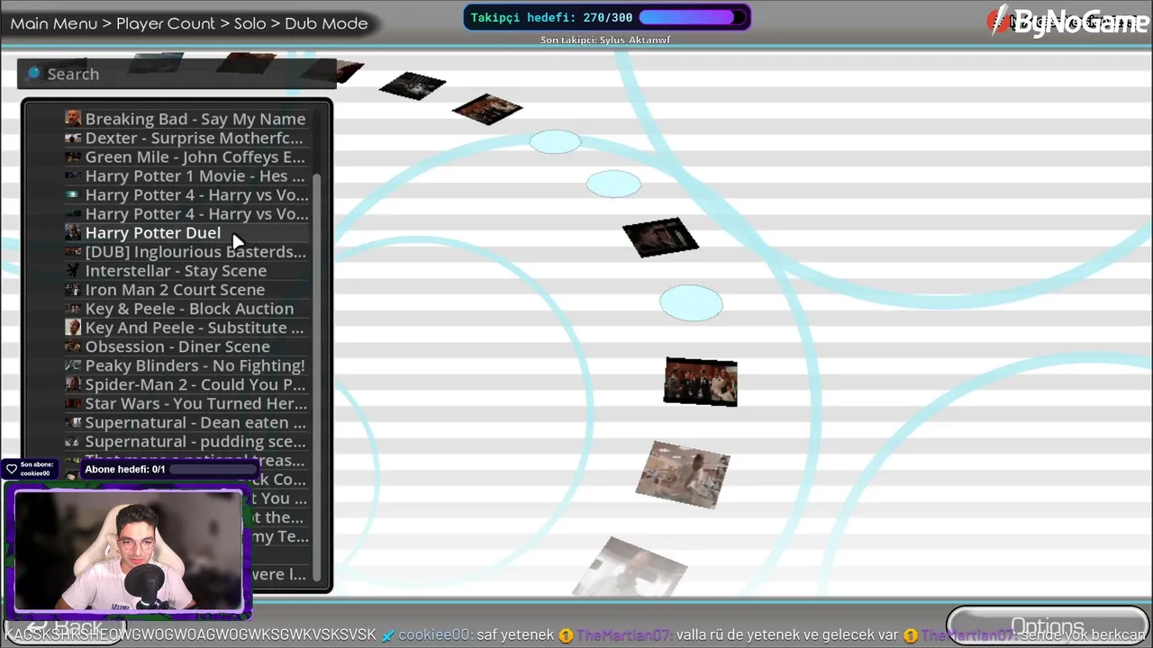
Task: Focus the Search input field
Action: (x=177, y=74)
